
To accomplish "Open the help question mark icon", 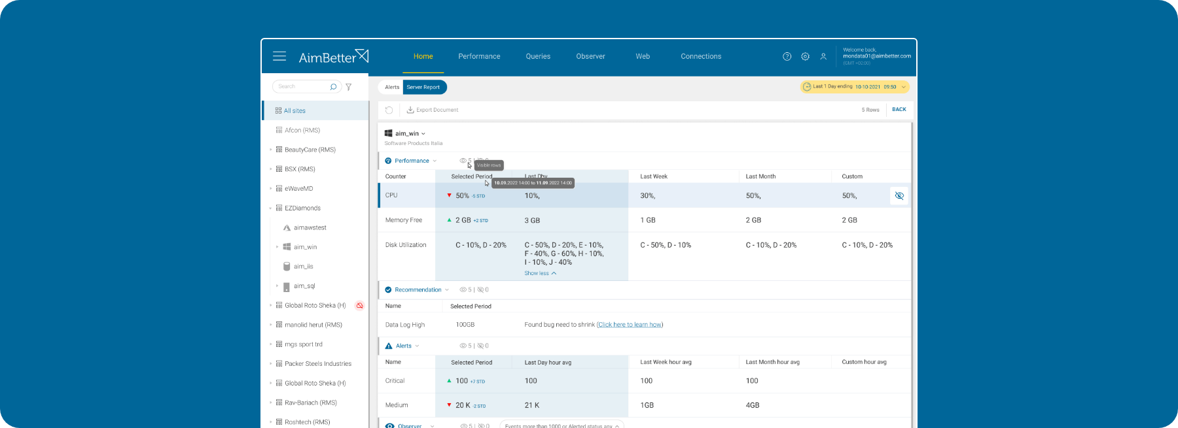I will point(787,56).
